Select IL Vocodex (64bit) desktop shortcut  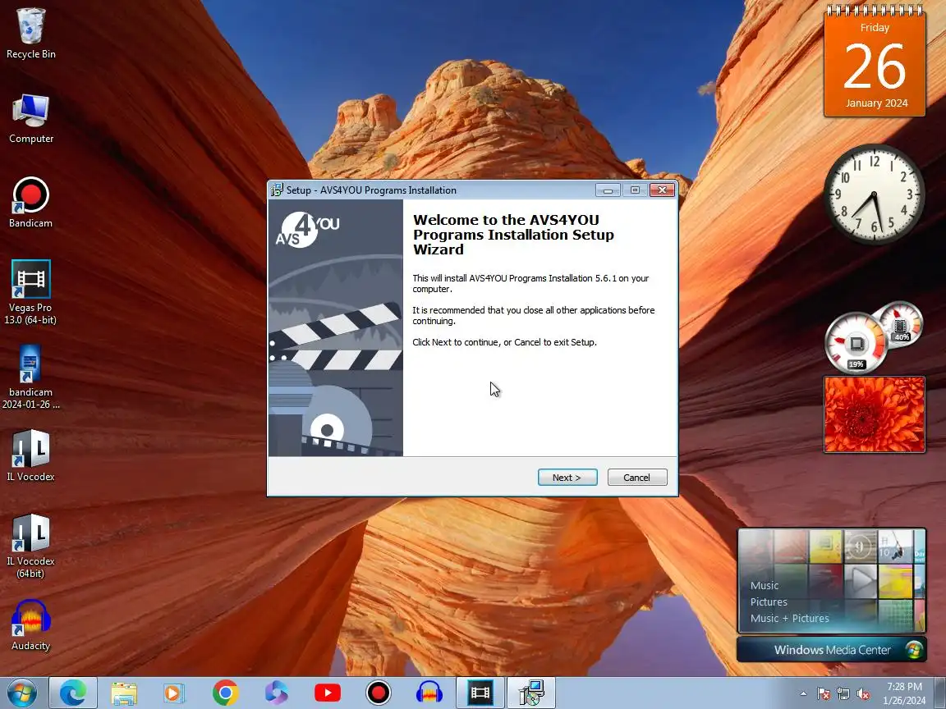point(30,547)
